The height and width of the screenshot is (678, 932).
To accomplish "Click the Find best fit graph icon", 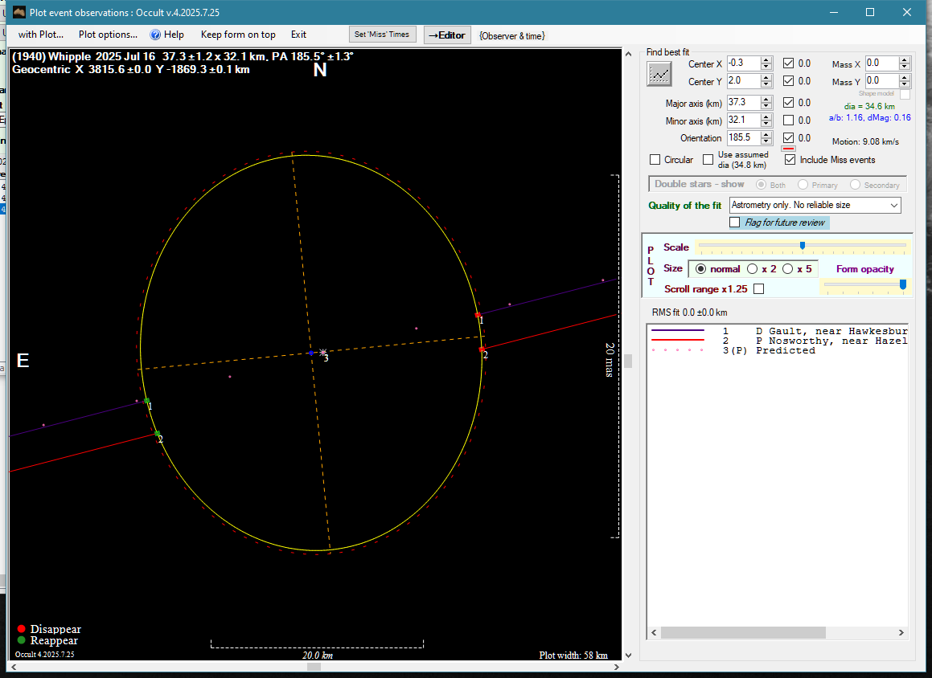I will [659, 74].
